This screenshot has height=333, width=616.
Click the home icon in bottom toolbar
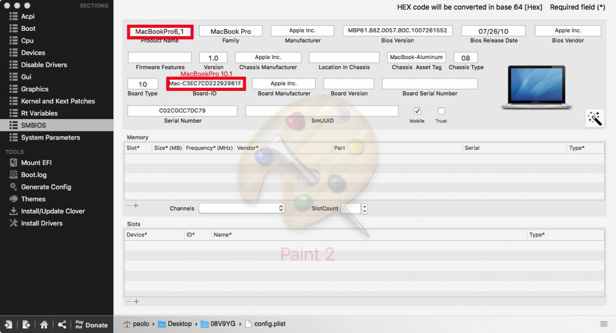[44, 324]
